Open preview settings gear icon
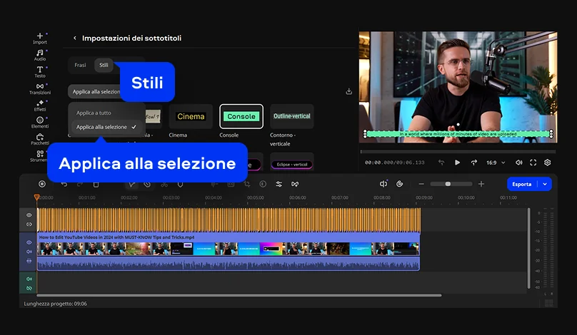This screenshot has height=335, width=577. [548, 163]
